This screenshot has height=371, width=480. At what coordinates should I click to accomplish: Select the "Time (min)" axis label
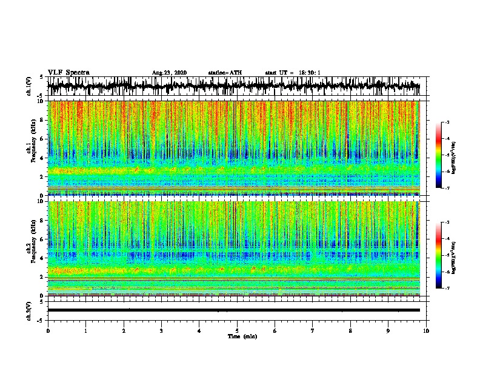click(242, 336)
